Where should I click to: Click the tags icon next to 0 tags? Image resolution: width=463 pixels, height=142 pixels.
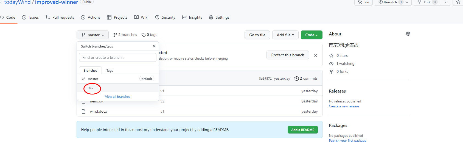point(144,35)
